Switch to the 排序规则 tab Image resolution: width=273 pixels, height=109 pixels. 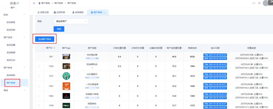[78, 12]
